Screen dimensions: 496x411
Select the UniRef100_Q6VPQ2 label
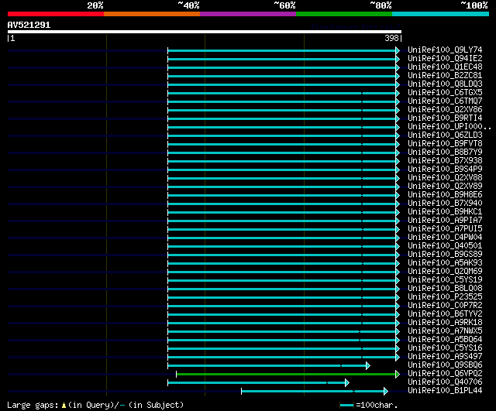coord(445,374)
